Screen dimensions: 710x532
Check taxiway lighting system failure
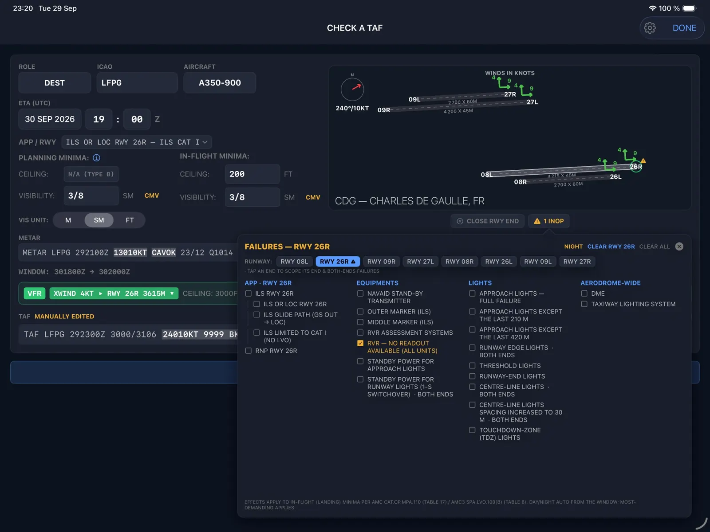(584, 304)
